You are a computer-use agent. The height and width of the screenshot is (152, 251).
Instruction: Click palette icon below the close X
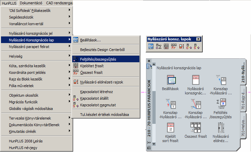tap(149, 66)
